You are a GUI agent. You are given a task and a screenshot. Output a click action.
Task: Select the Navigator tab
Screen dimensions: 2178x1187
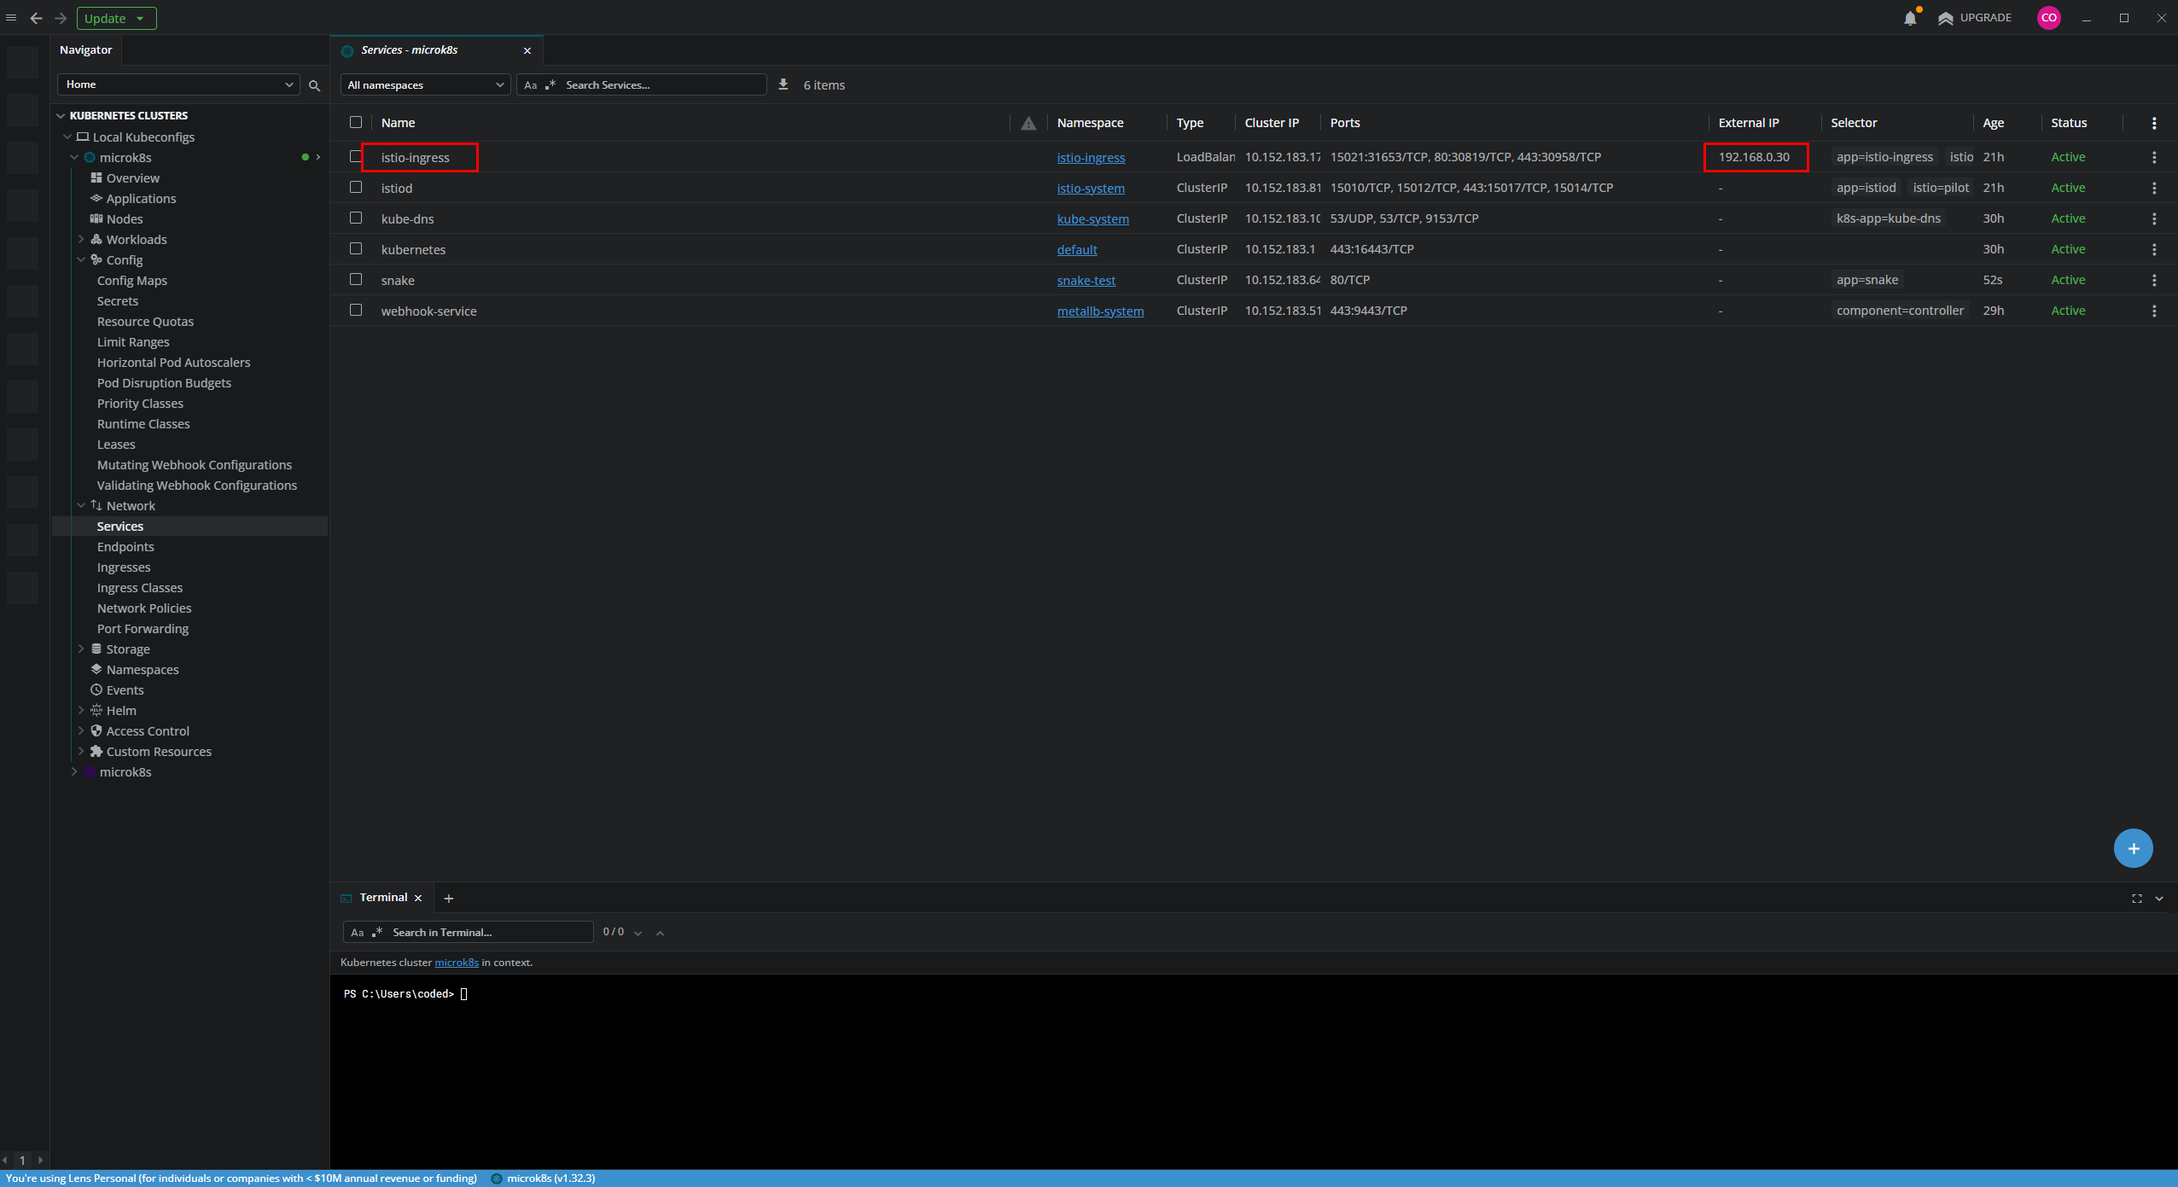[86, 50]
